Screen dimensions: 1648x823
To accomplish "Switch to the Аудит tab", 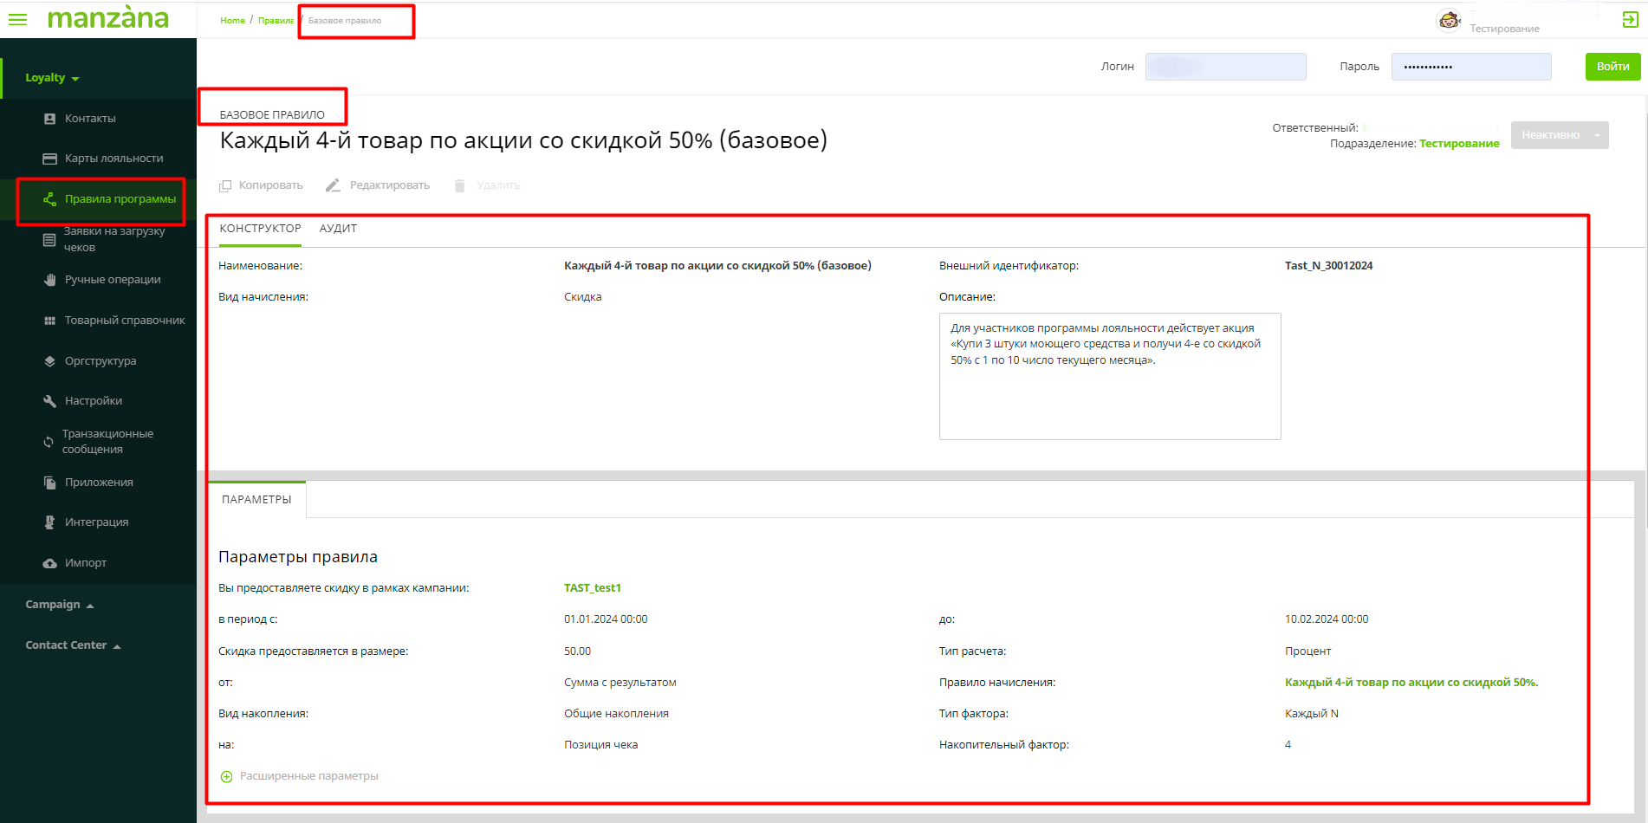I will coord(338,229).
